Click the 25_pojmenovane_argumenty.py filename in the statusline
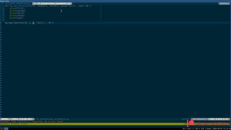231x130 pixels. pyautogui.click(x=53, y=119)
